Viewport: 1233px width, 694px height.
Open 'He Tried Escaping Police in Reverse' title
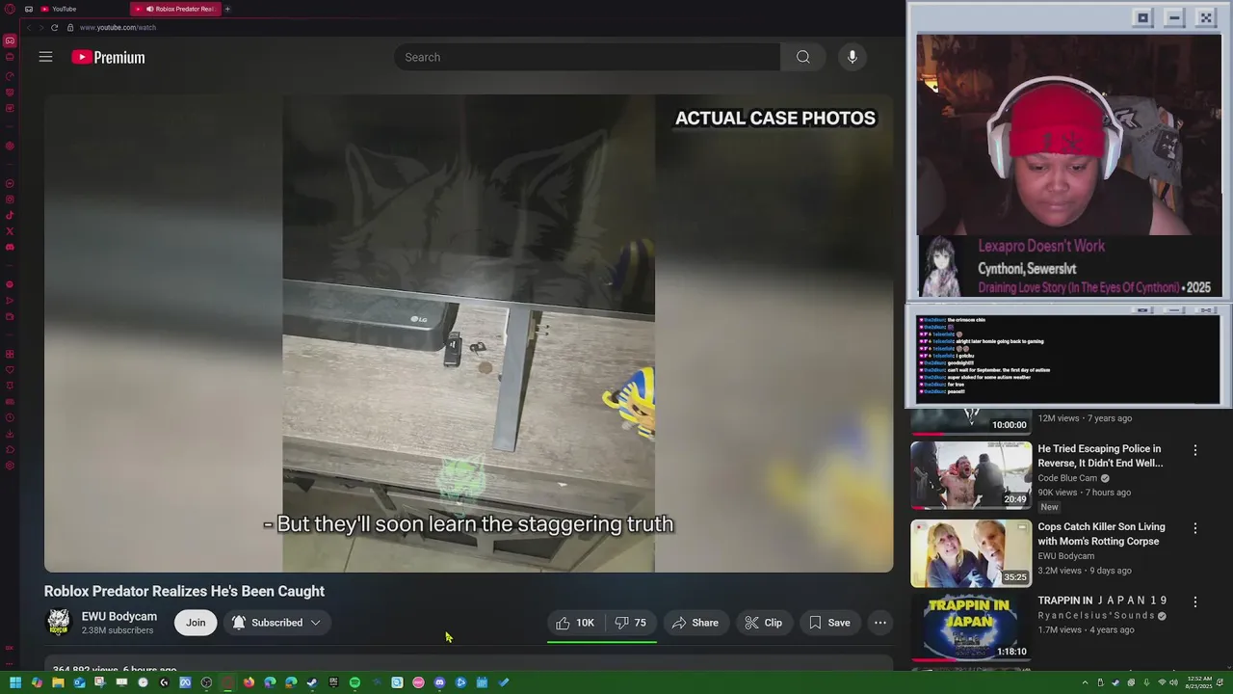click(x=1100, y=456)
